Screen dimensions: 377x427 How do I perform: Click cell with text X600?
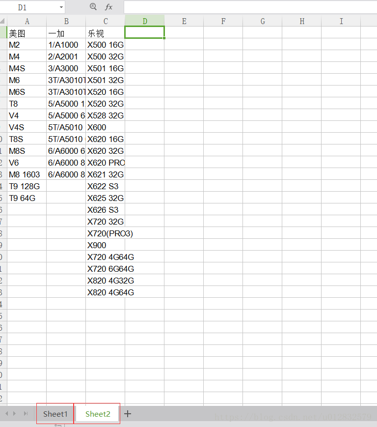[x=105, y=127]
